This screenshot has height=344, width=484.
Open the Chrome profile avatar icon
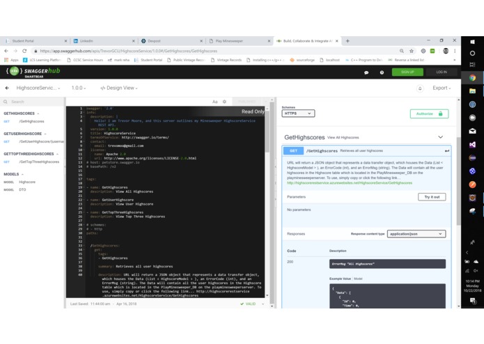tap(446, 51)
